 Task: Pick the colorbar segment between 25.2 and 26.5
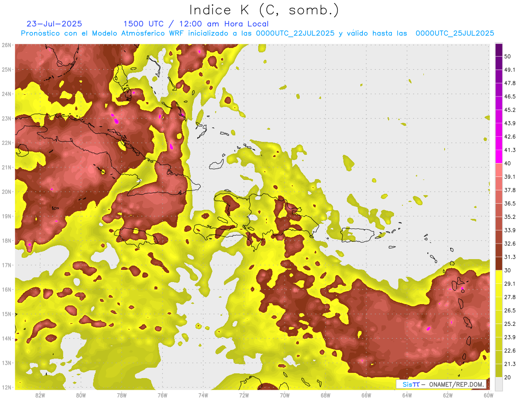[x=499, y=317]
